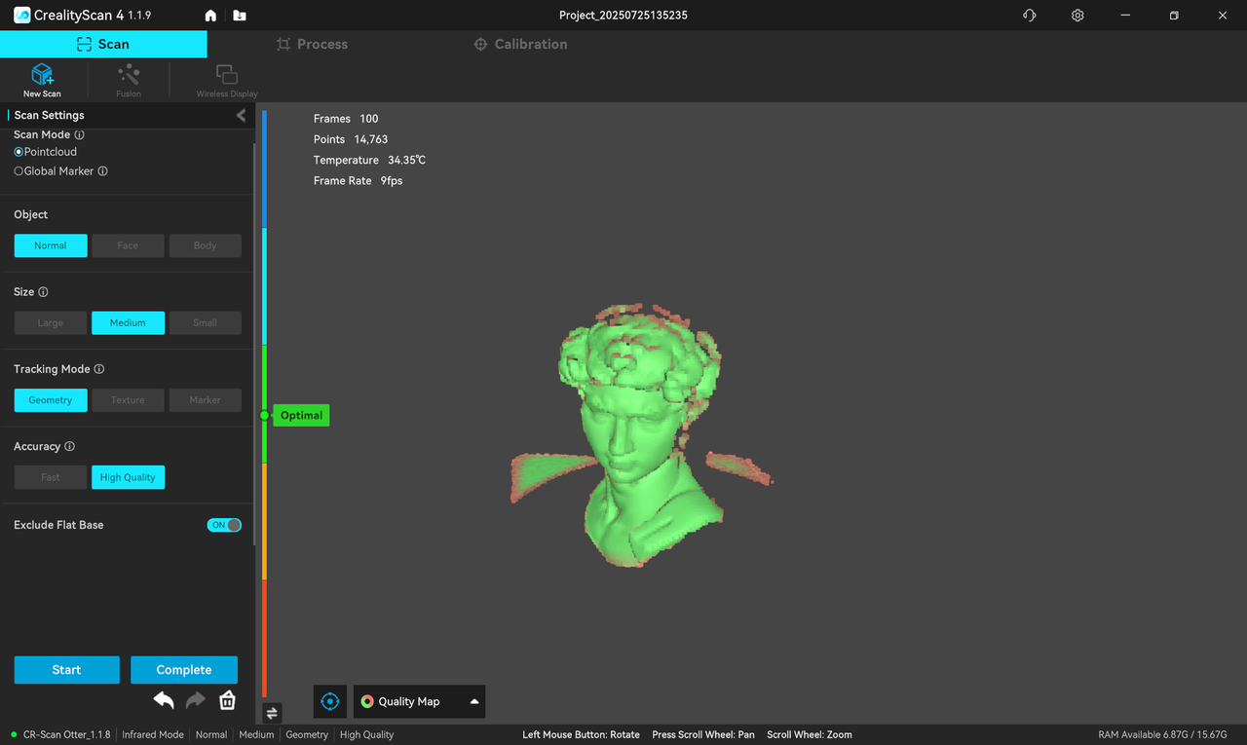Reset view with the target icon
1247x745 pixels.
click(329, 701)
